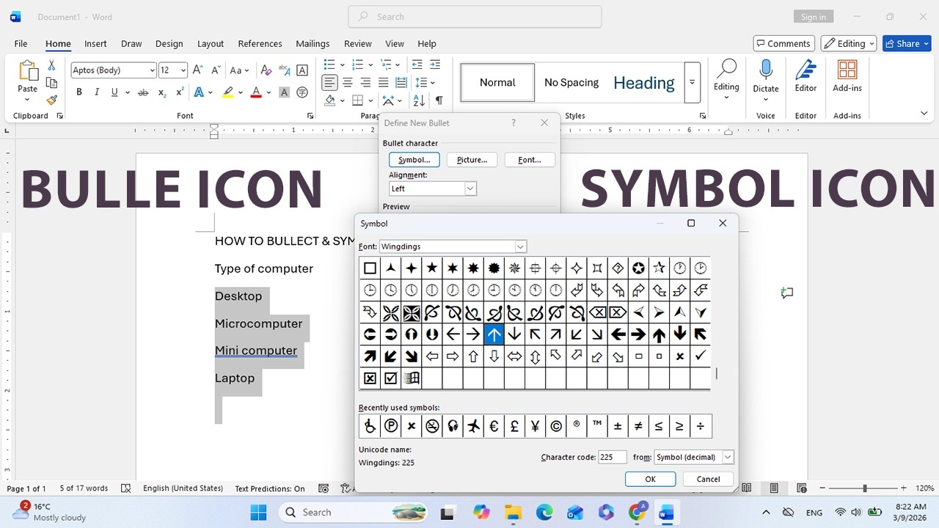Toggle Underline formatting
Screen dimensions: 939x528
click(114, 92)
